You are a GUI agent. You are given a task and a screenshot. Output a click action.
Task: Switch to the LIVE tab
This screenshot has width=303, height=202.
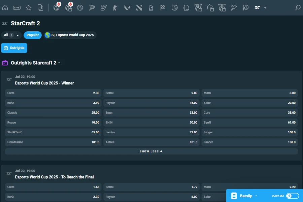[16, 7]
